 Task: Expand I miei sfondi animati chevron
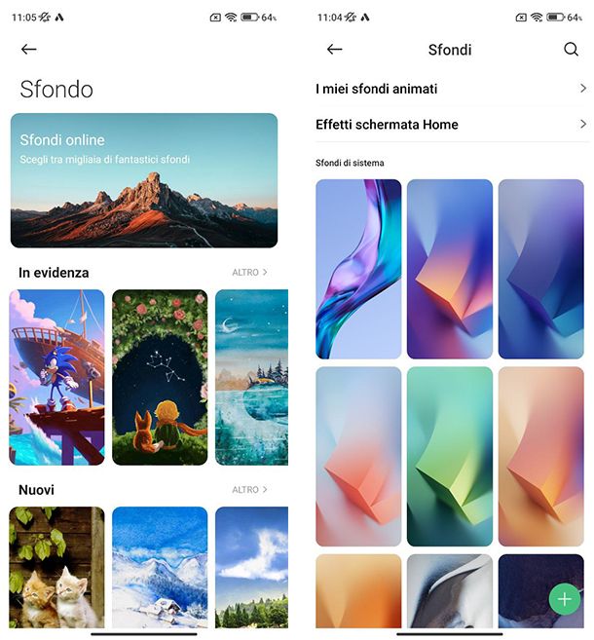583,89
